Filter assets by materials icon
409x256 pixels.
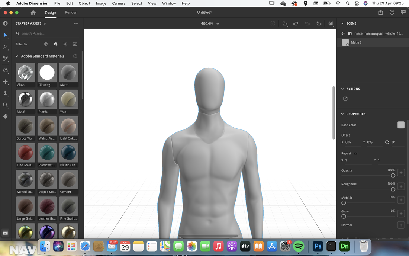pos(55,44)
